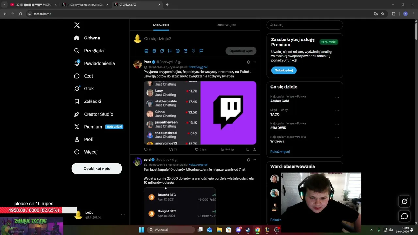Open floating chat messages button

(404, 216)
